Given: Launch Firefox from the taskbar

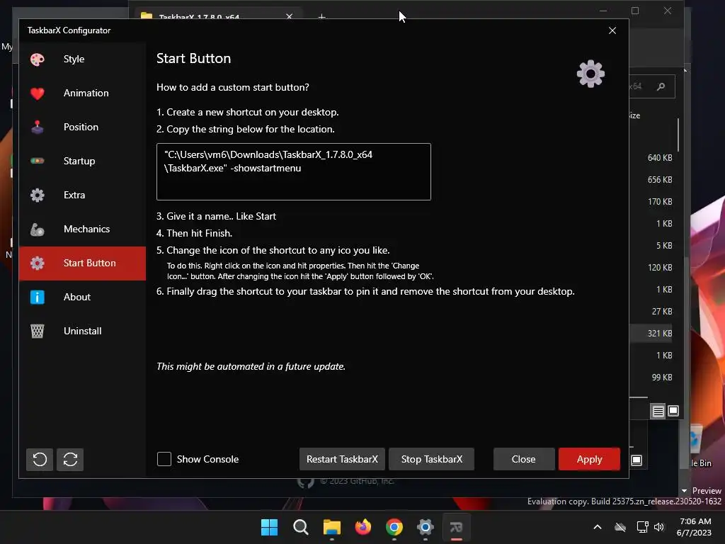Looking at the screenshot, I should [x=363, y=527].
